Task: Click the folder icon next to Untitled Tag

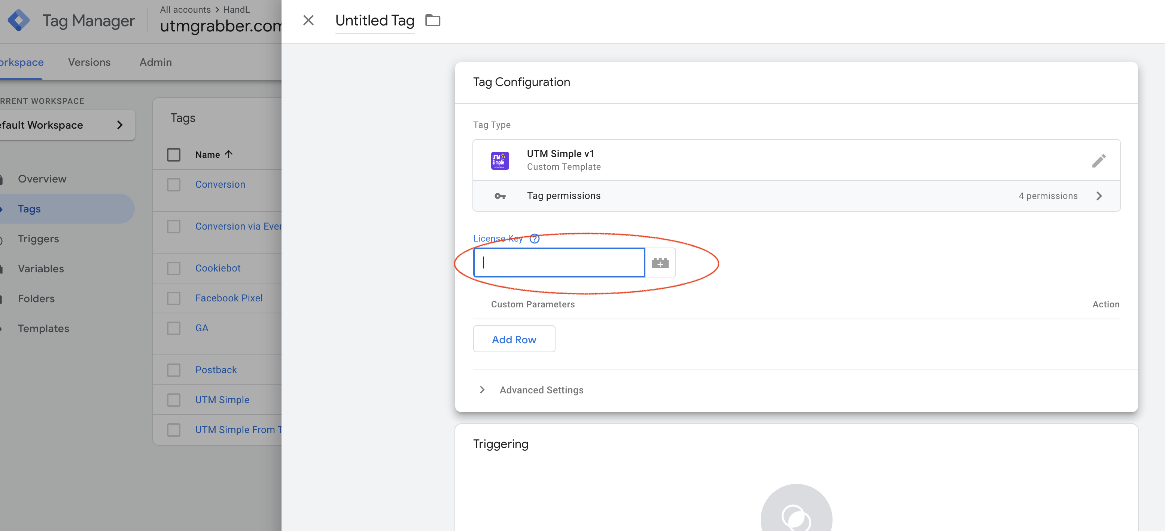Action: coord(432,20)
